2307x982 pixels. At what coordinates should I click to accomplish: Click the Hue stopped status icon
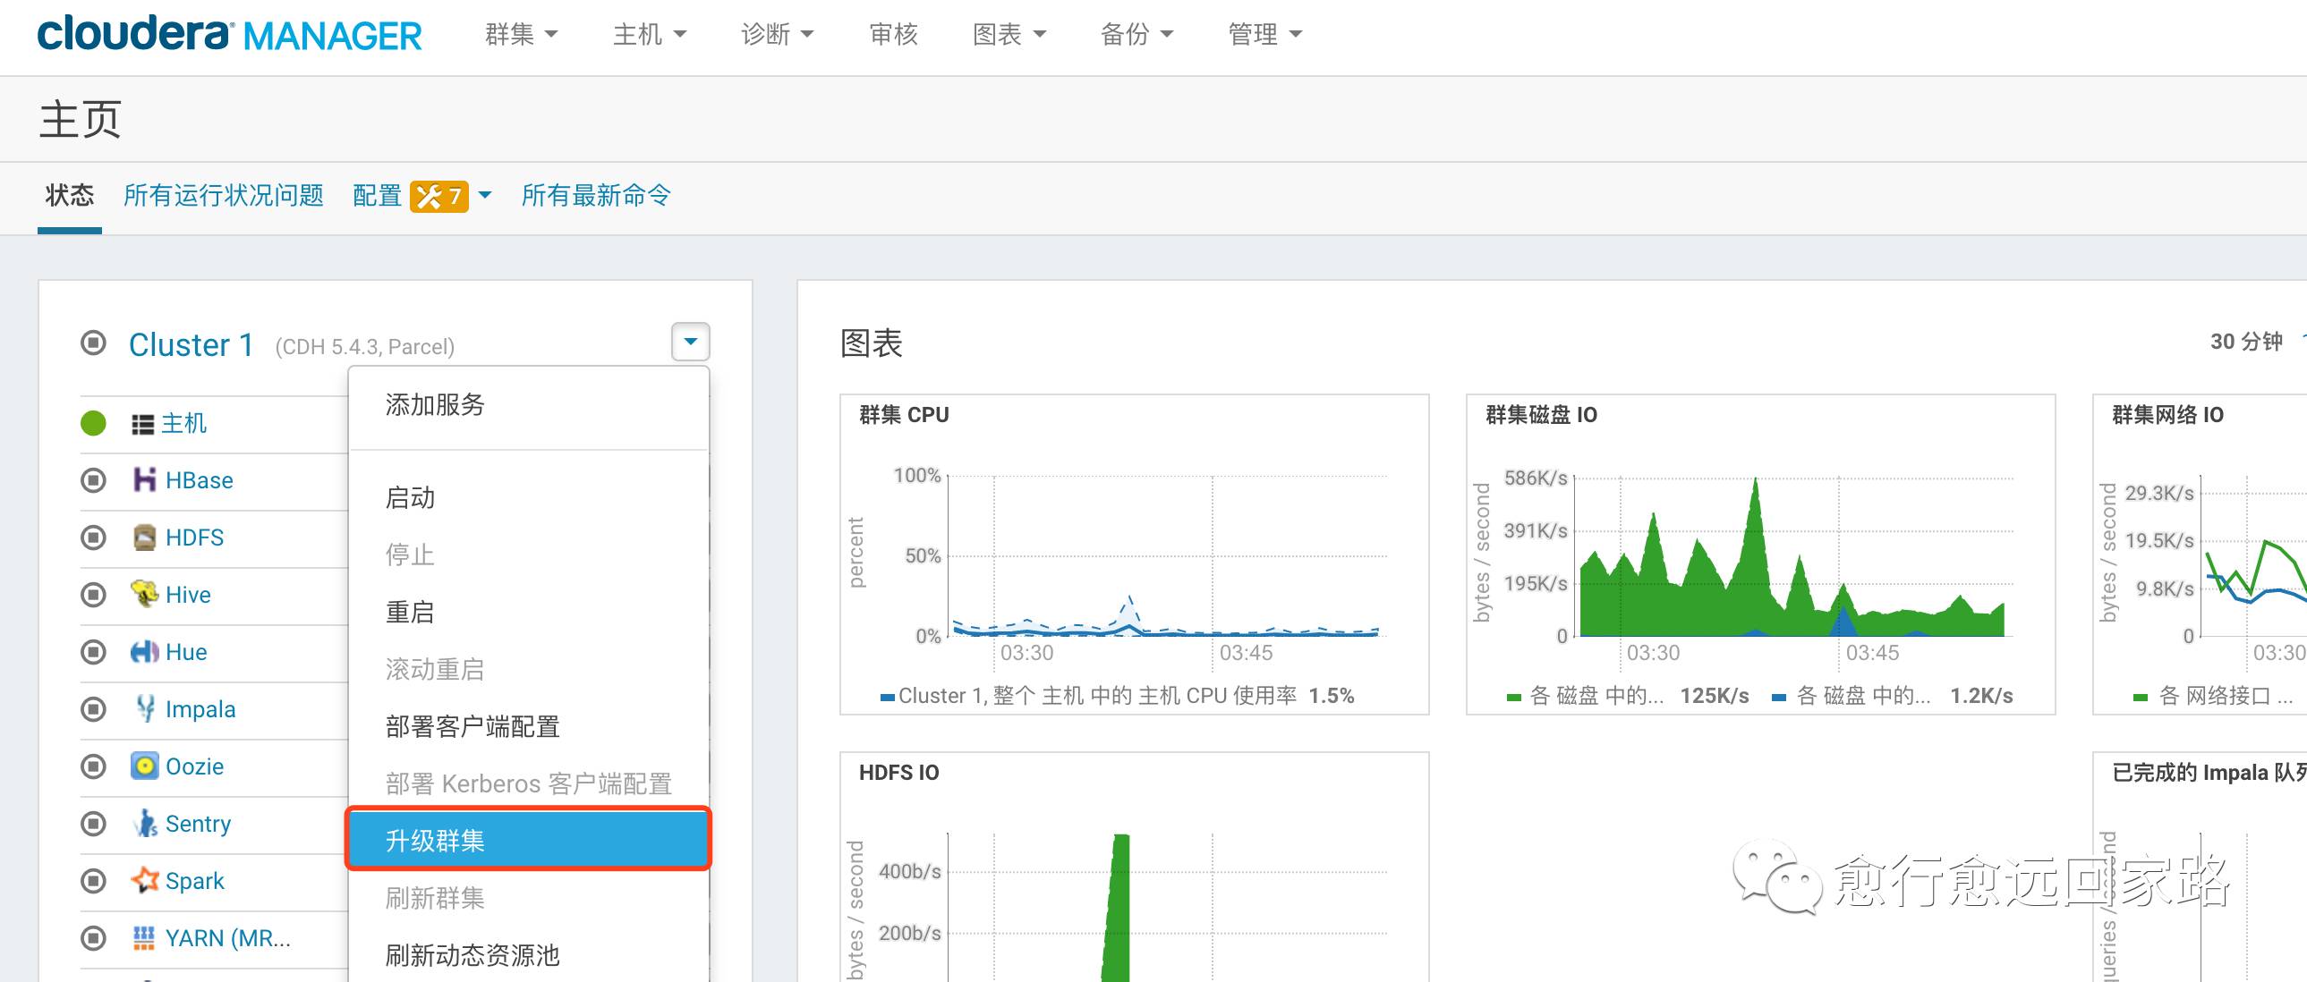click(93, 653)
